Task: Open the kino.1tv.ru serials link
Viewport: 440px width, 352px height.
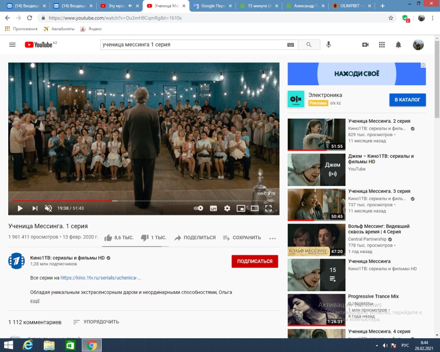Action: (101, 278)
